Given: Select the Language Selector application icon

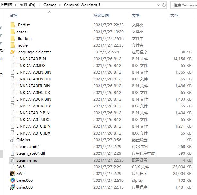Looking at the screenshot, I should [13, 52].
